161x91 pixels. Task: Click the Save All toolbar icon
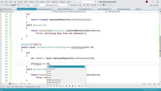pyautogui.click(x=15, y=5)
